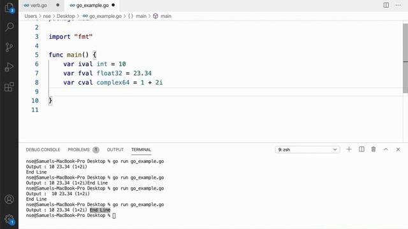Image resolution: width=408 pixels, height=229 pixels.
Task: Open the 9: zsh terminal dropdown
Action: pyautogui.click(x=307, y=149)
